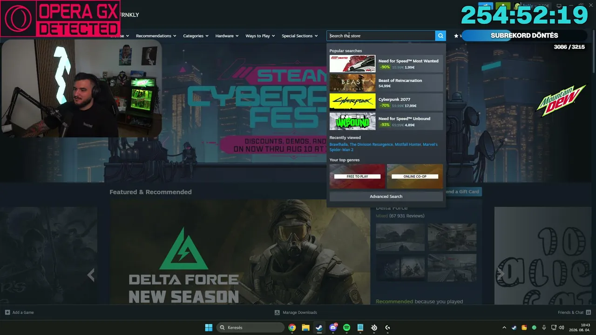Screen dimensions: 596x335
Task: Click the Search the store field
Action: 381,36
